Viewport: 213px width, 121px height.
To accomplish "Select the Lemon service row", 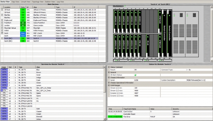I will click(52, 85).
